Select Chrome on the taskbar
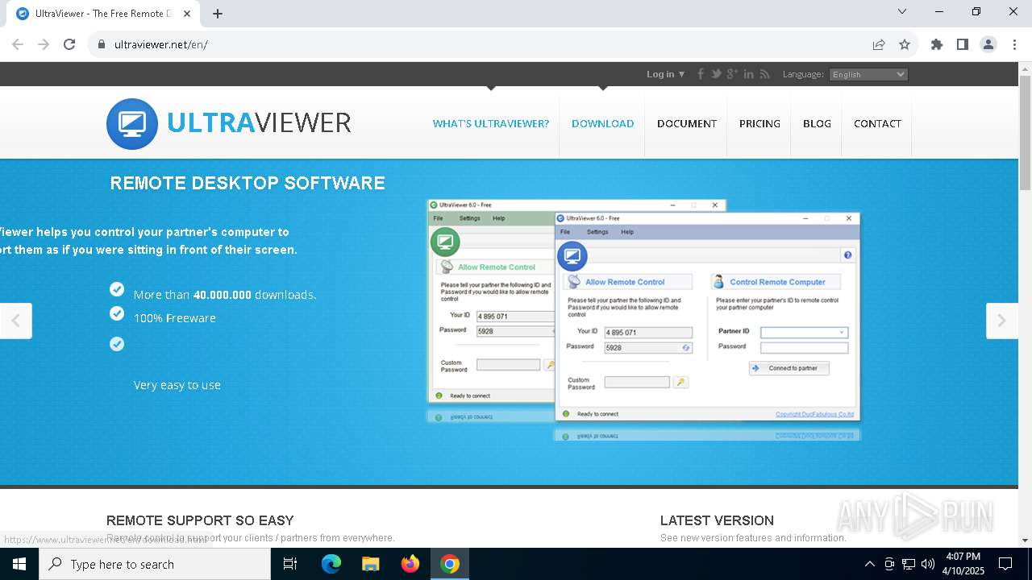1032x580 pixels. 450,564
